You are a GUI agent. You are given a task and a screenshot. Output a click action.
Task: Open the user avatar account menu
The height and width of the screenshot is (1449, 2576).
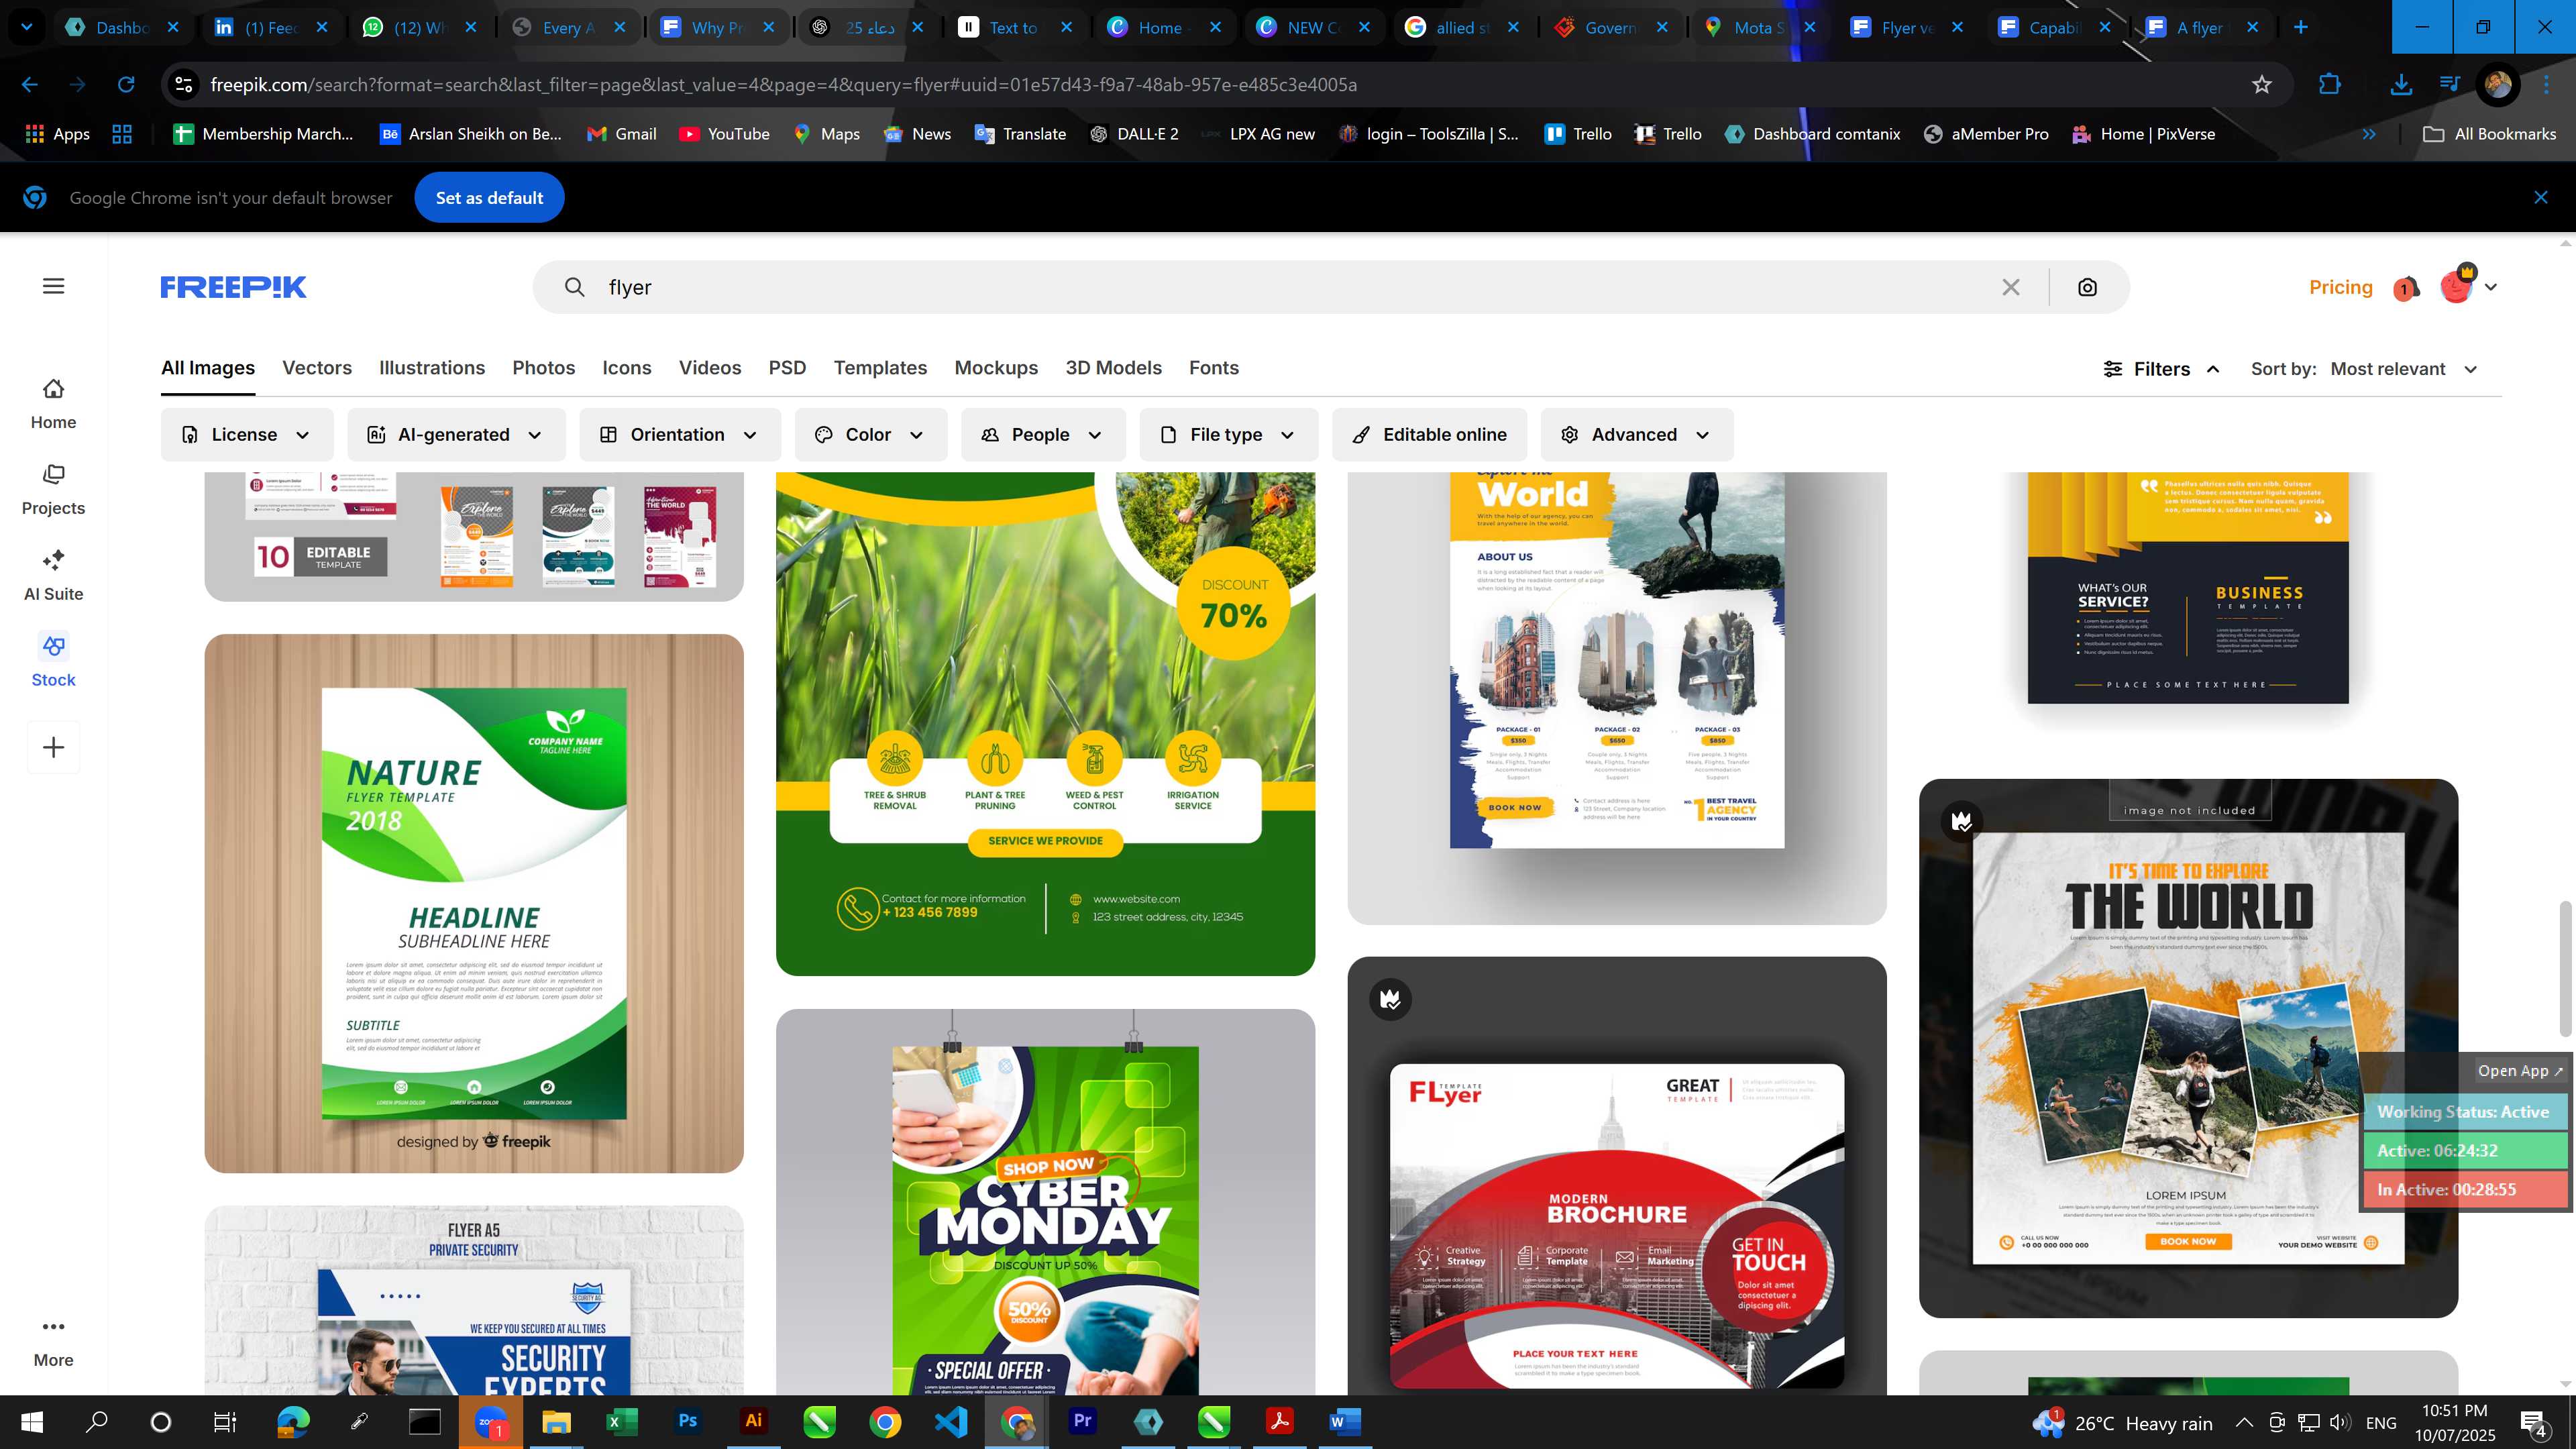point(2467,286)
